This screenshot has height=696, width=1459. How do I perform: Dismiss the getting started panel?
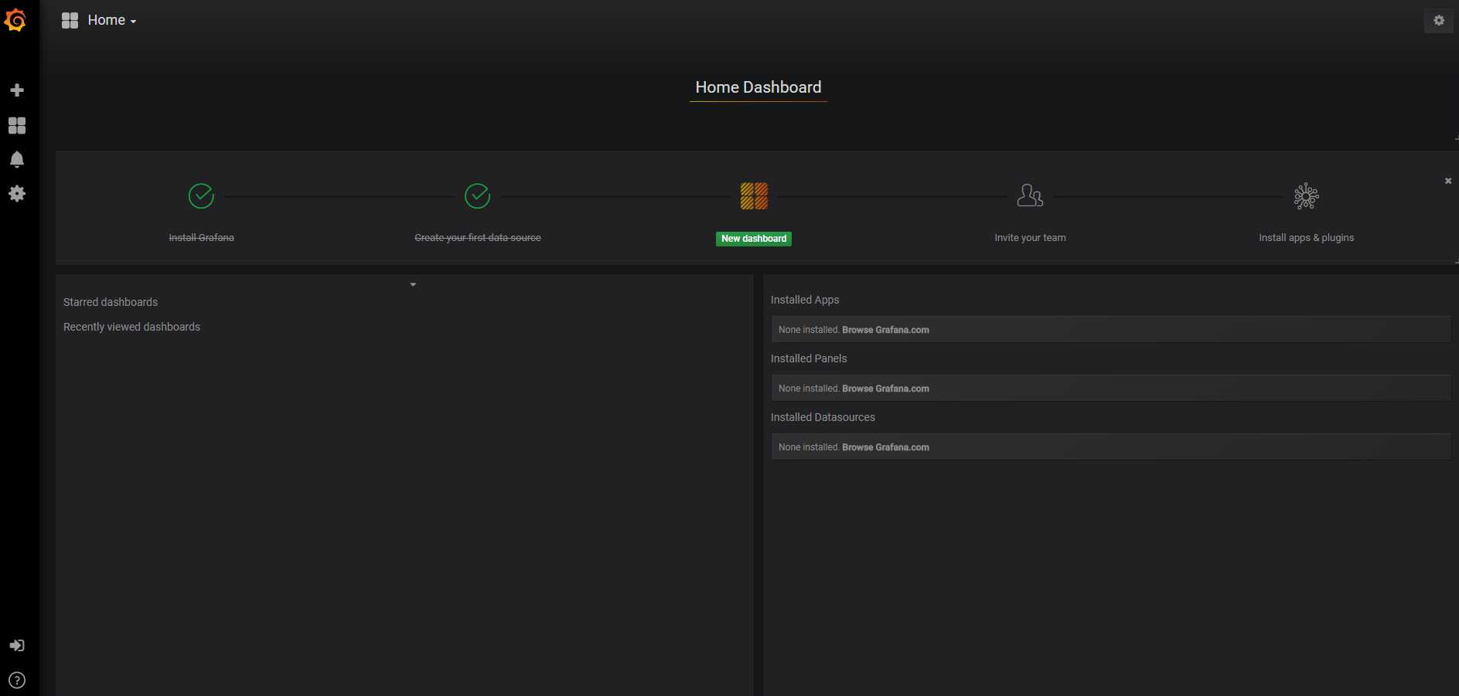point(1448,181)
